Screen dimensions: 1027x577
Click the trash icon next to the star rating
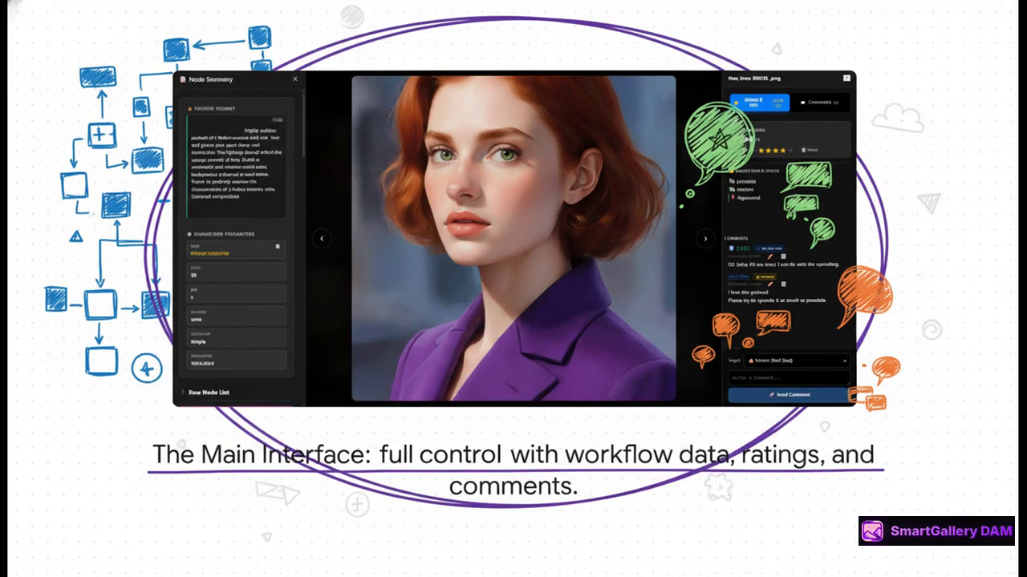(804, 149)
